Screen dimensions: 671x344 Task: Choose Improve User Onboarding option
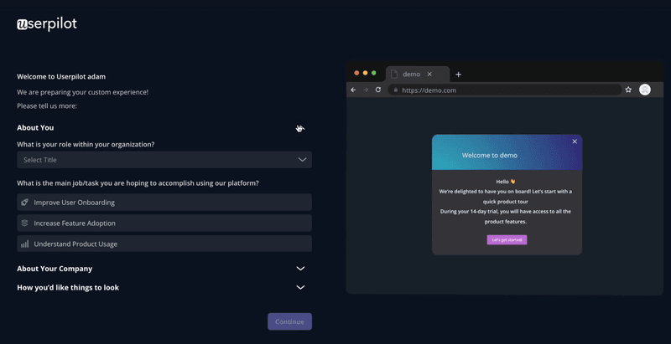pyautogui.click(x=164, y=203)
